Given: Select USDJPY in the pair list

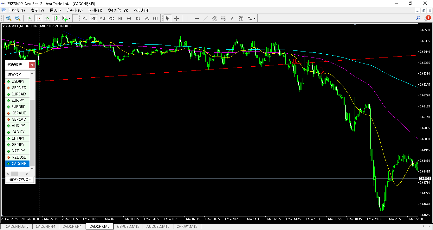Looking at the screenshot, I should tap(18, 82).
